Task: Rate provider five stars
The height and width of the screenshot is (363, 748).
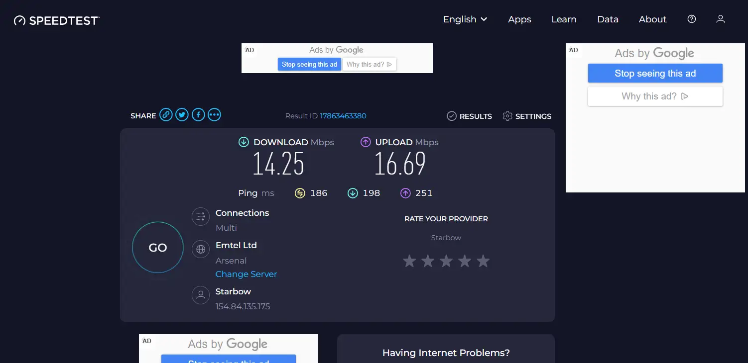Action: point(483,261)
